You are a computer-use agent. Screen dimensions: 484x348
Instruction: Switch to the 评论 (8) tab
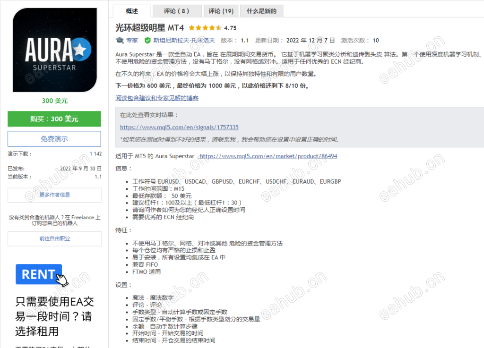(x=177, y=11)
